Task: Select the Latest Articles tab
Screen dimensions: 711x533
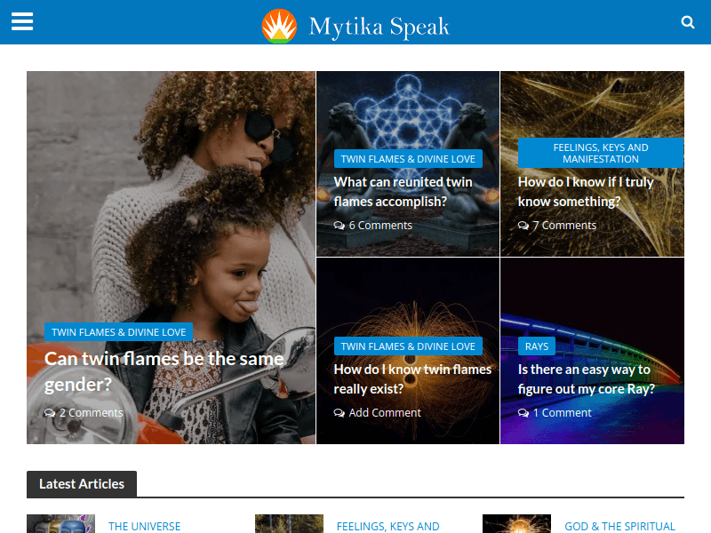Action: tap(82, 484)
